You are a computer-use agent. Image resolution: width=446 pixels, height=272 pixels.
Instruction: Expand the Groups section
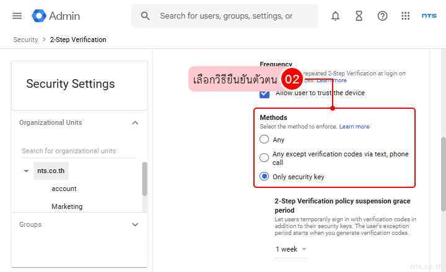click(135, 224)
